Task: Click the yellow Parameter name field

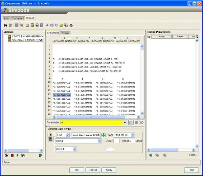Action: coord(91,122)
